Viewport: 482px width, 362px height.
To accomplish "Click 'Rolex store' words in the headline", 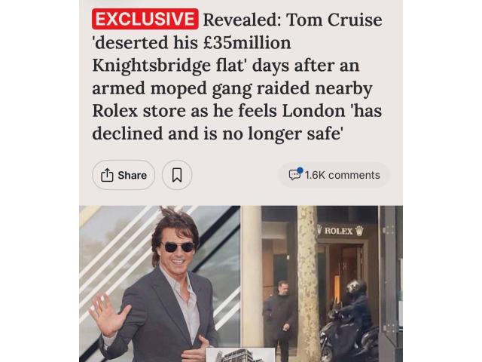I will 139,111.
